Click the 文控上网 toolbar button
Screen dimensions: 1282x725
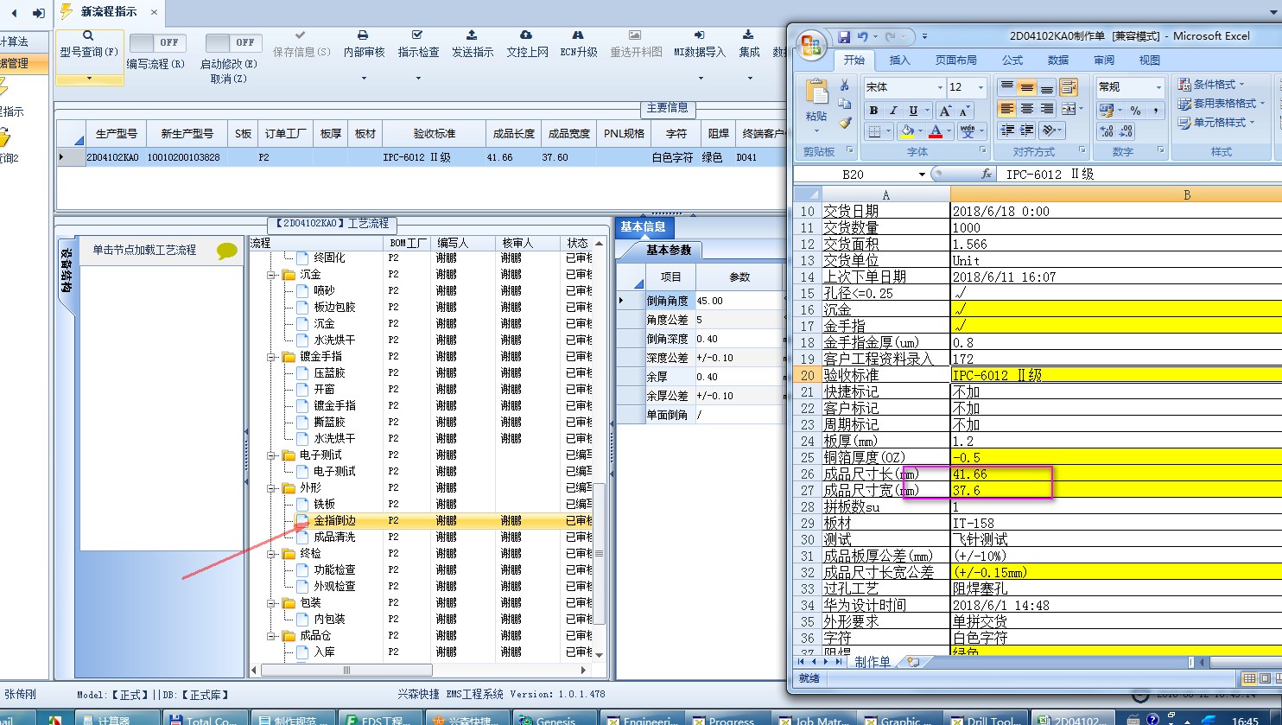[x=527, y=45]
